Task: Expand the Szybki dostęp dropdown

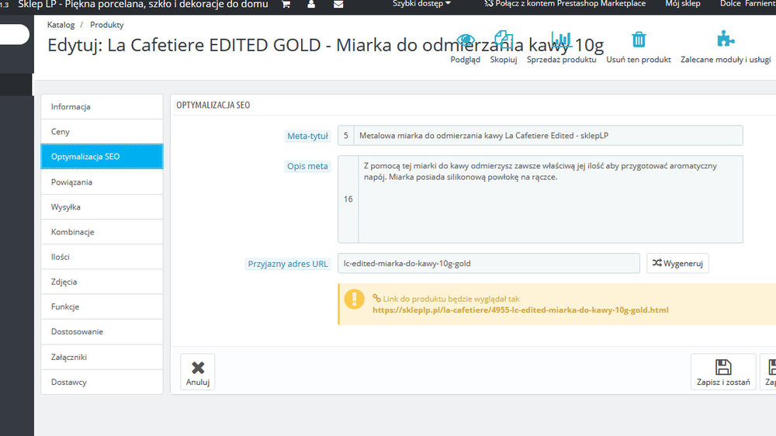Action: pyautogui.click(x=421, y=4)
